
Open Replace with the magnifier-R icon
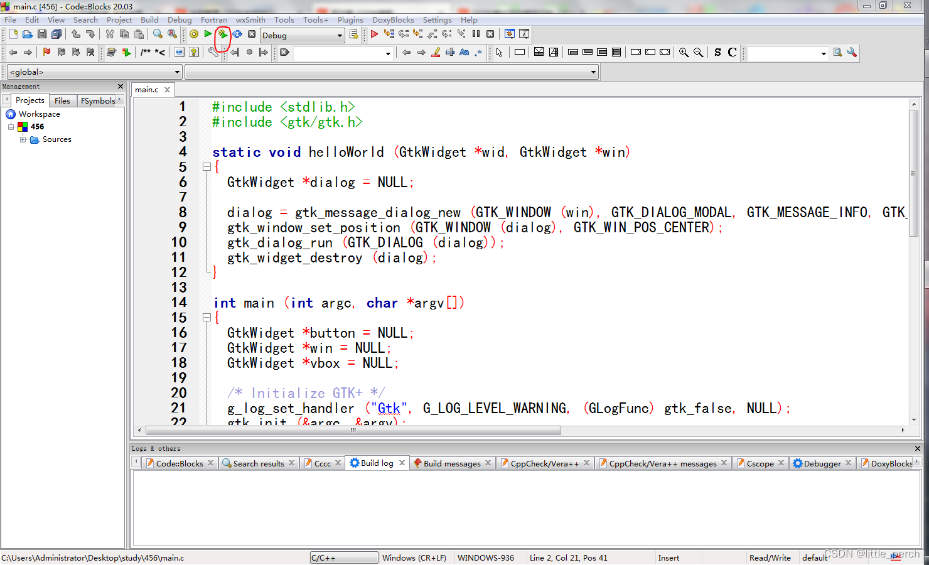172,35
